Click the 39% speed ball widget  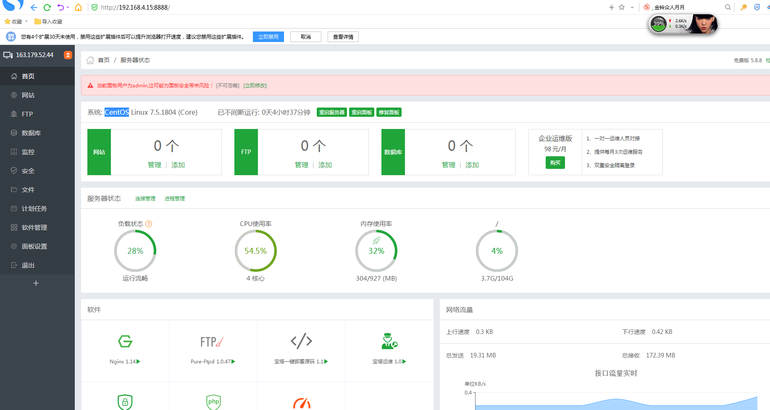click(659, 24)
